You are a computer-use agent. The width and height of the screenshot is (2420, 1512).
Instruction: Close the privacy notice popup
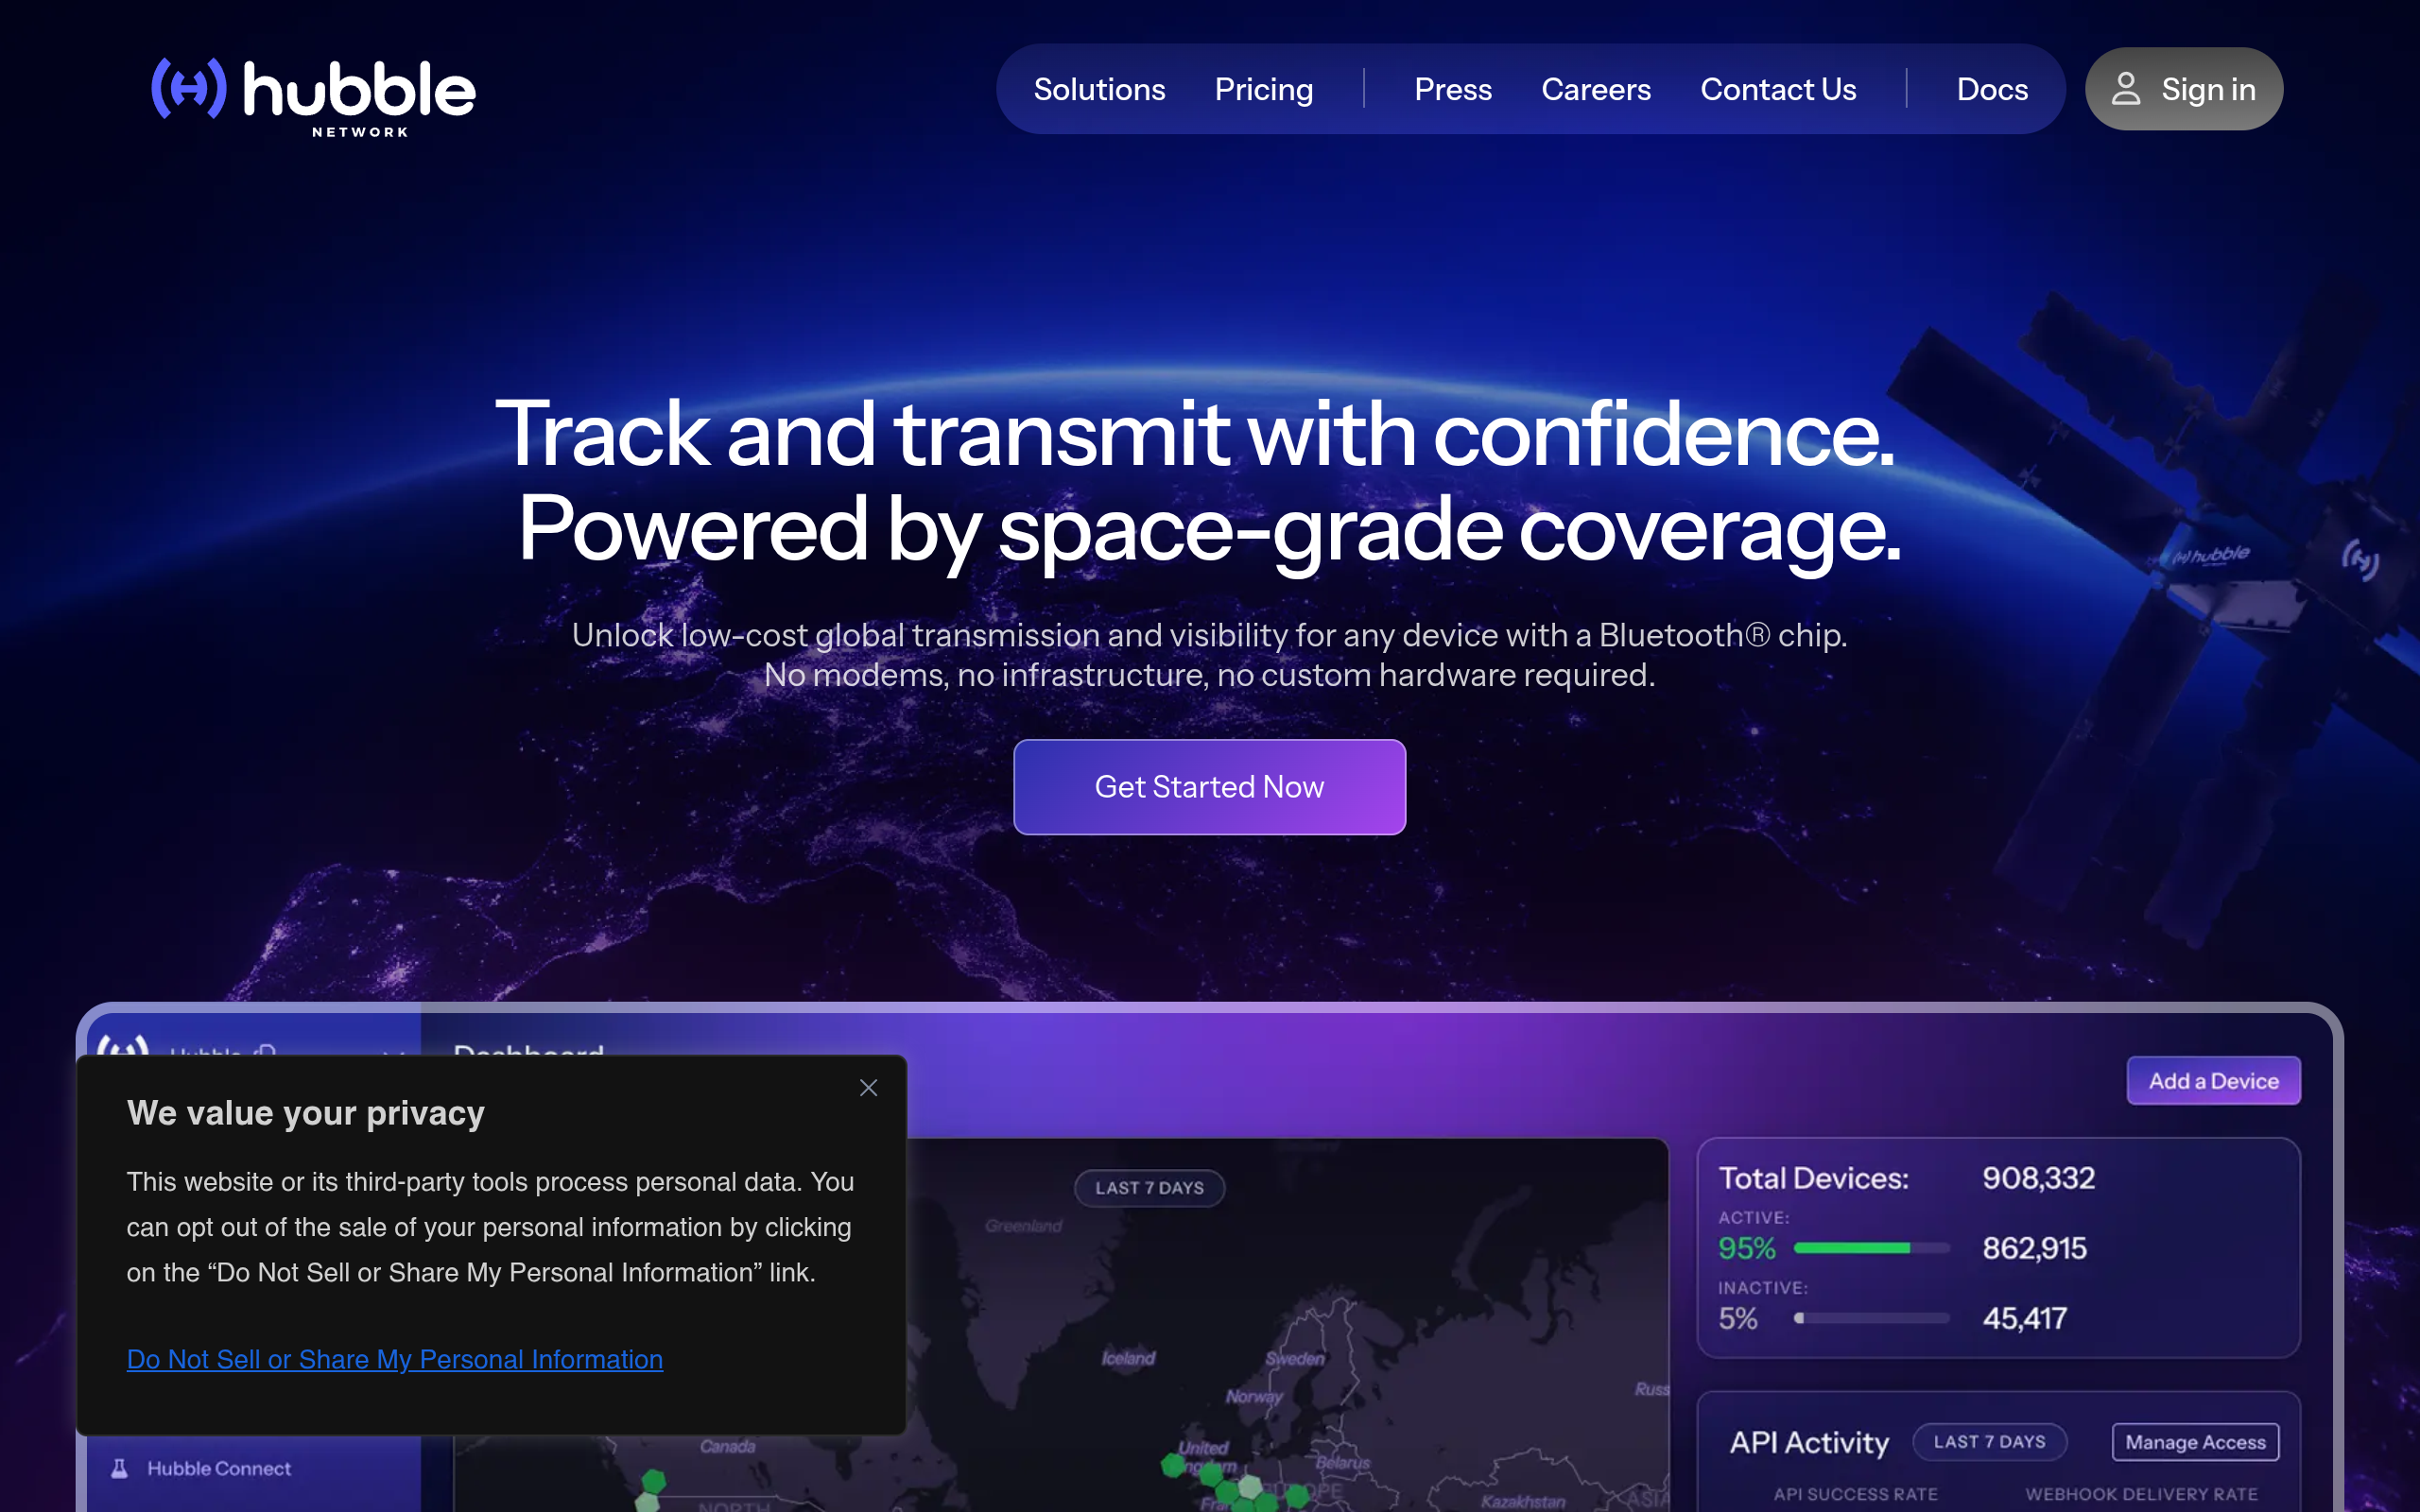(x=868, y=1088)
